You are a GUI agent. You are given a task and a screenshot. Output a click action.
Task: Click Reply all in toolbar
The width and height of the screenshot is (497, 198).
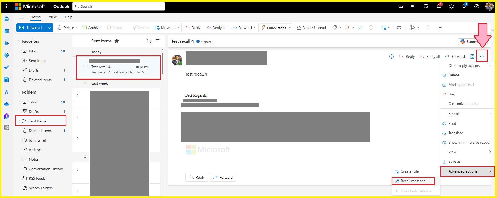[x=217, y=28]
